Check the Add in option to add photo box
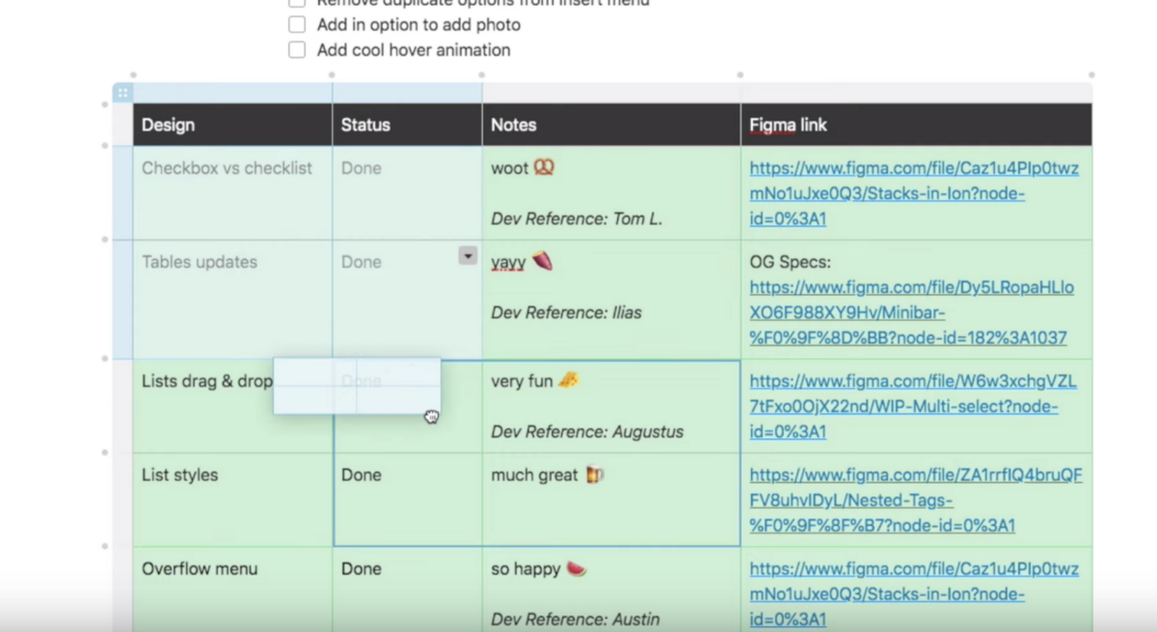This screenshot has width=1157, height=632. (x=297, y=25)
